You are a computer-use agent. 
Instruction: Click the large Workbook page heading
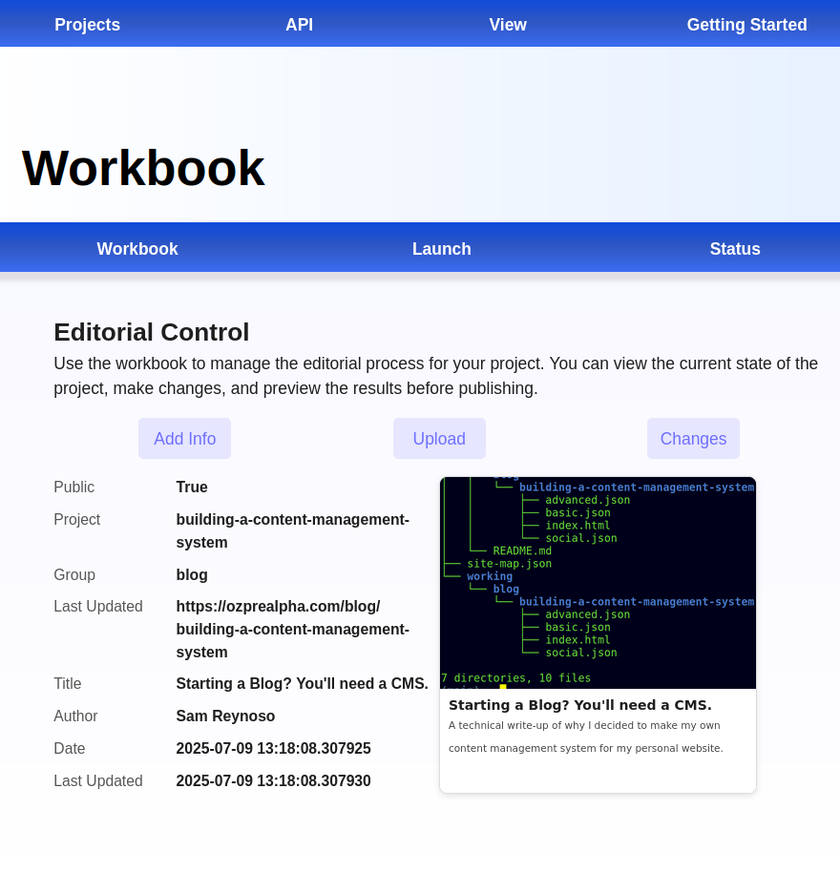click(x=143, y=168)
